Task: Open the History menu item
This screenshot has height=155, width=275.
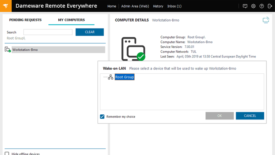Action: point(158,6)
